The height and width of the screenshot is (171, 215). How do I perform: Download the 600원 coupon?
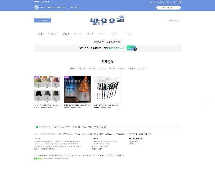click(131, 48)
